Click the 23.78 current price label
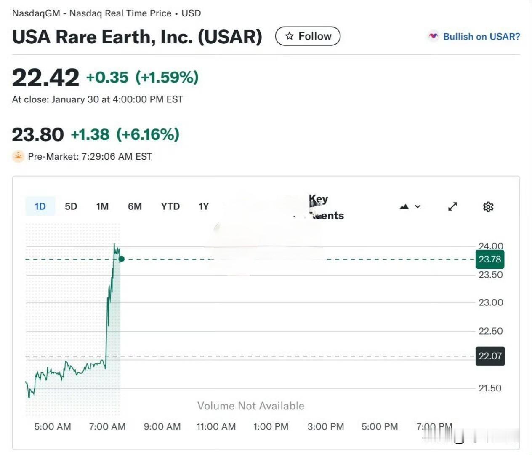This screenshot has height=455, width=532. pos(490,259)
